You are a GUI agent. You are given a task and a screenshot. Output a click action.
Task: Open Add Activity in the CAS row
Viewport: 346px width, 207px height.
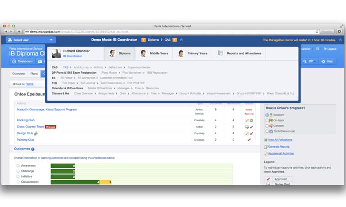[x=81, y=67]
